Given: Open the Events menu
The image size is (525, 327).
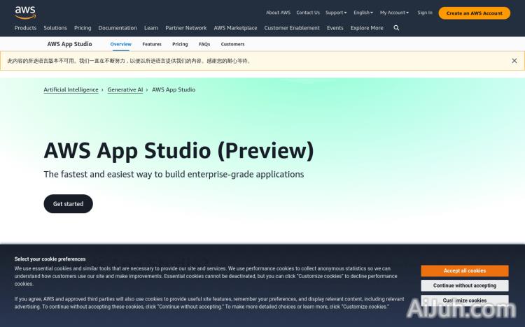Looking at the screenshot, I should [335, 28].
